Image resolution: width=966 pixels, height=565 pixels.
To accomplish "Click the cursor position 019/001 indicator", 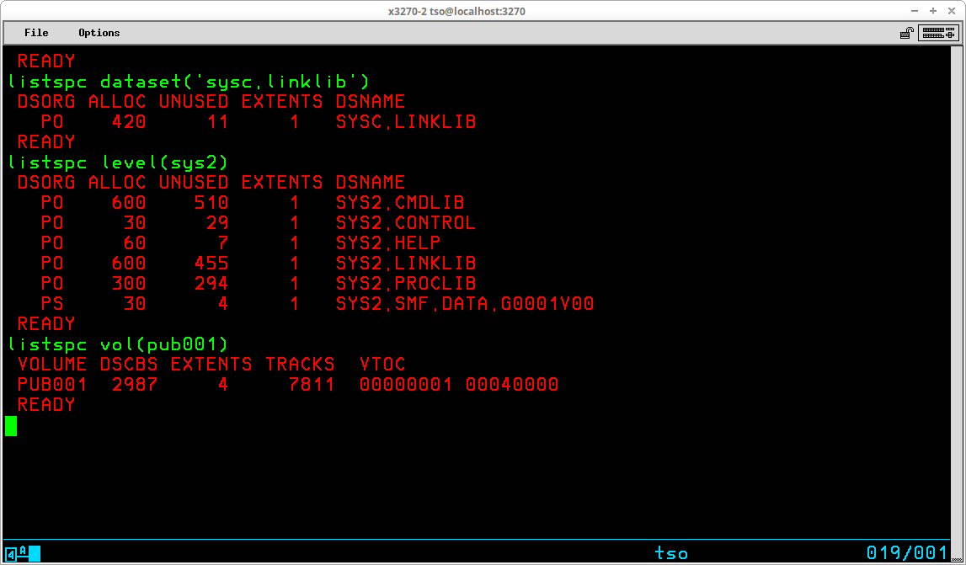I will 907,552.
